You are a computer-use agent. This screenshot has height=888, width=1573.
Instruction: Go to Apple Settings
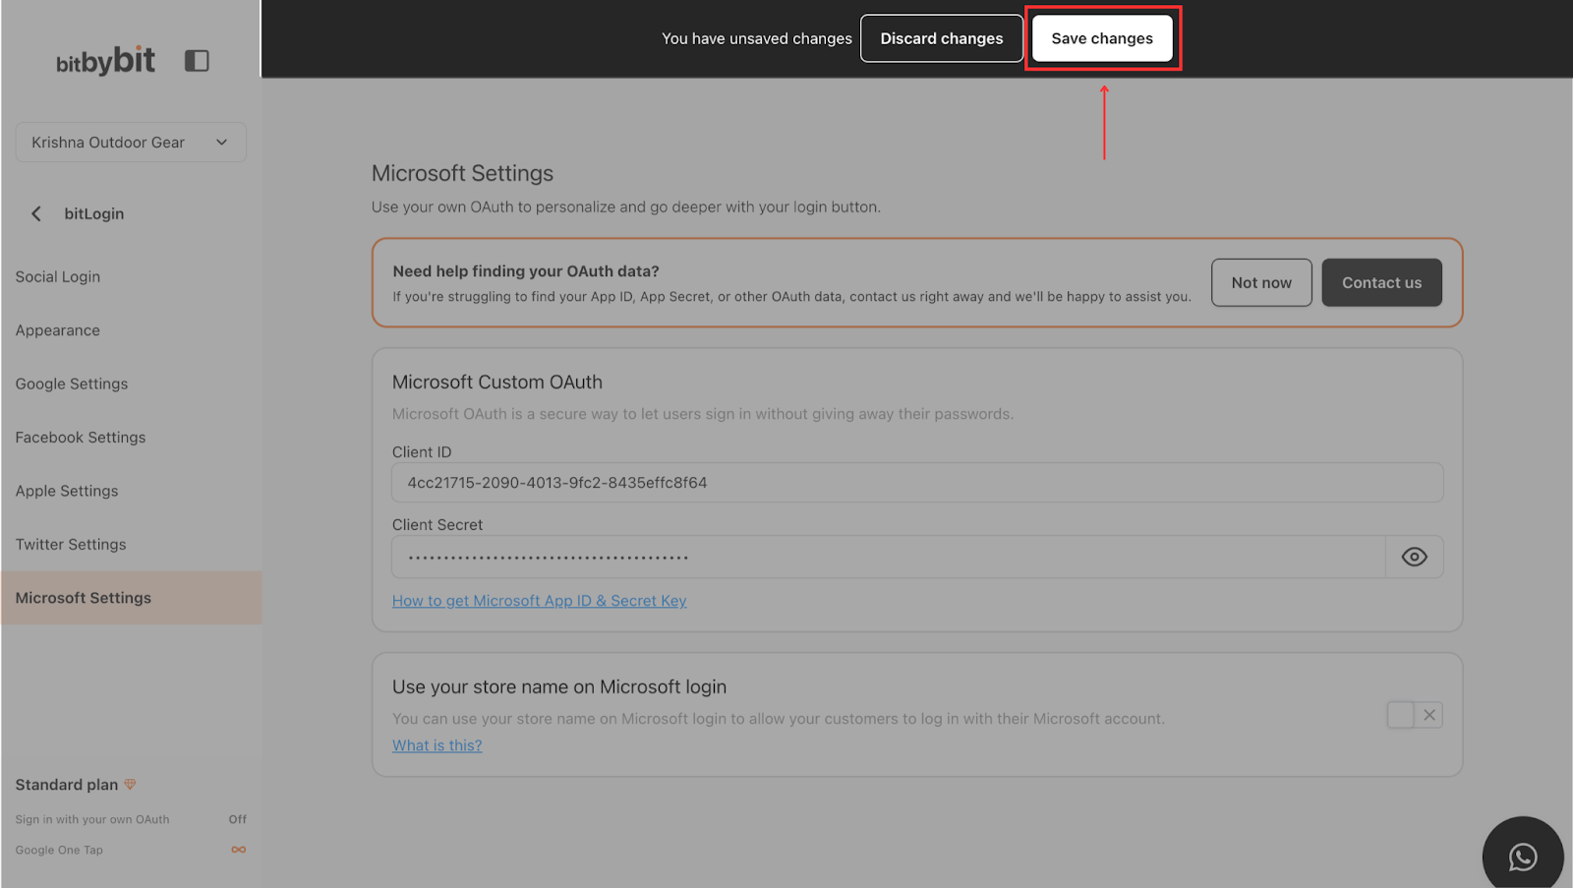pos(67,491)
